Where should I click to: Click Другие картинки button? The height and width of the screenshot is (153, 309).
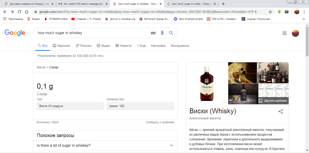tap(273, 101)
